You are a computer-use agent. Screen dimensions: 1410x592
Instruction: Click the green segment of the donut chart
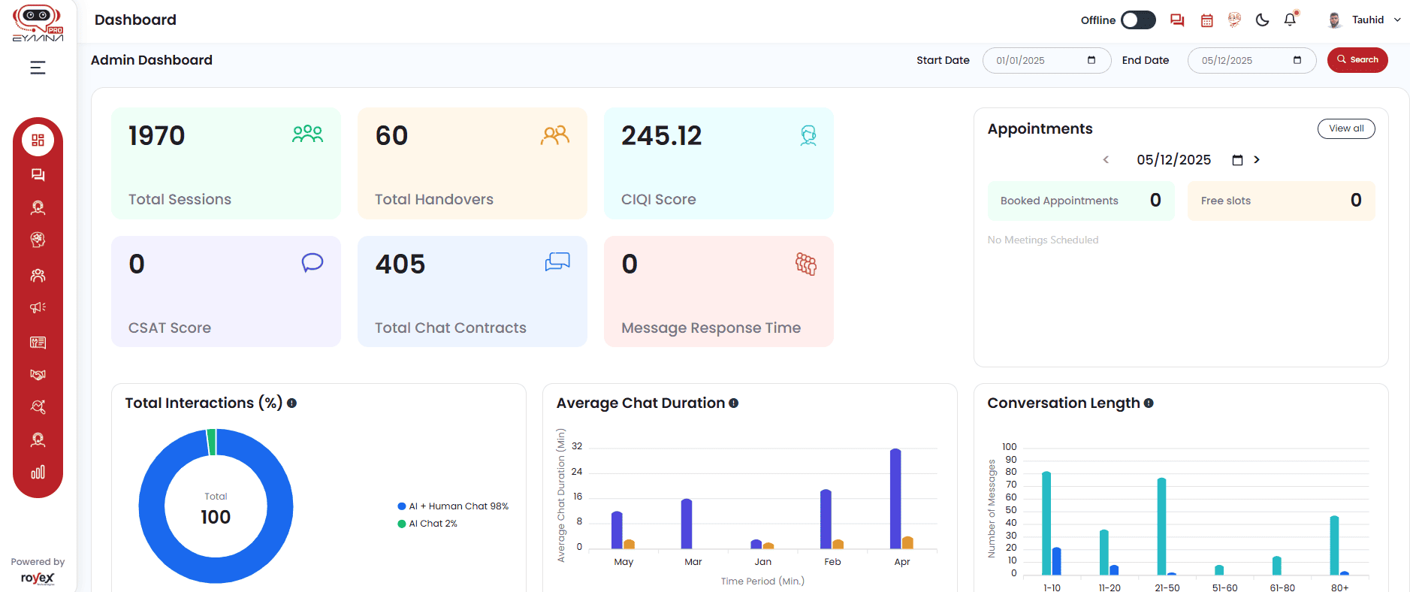[212, 442]
